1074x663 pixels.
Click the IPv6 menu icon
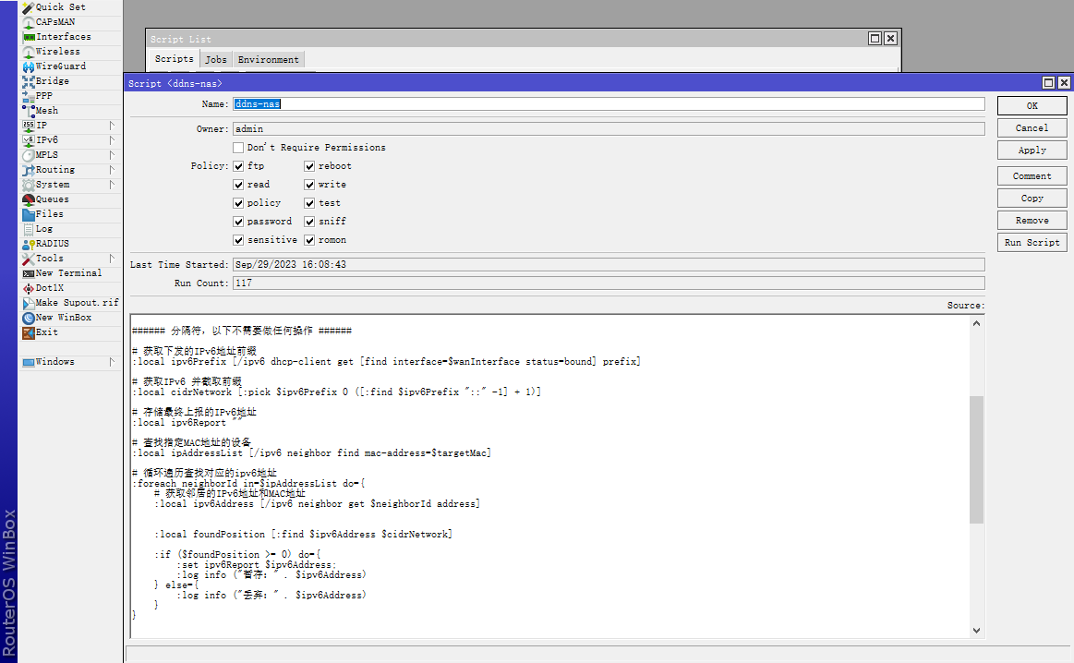(28, 139)
